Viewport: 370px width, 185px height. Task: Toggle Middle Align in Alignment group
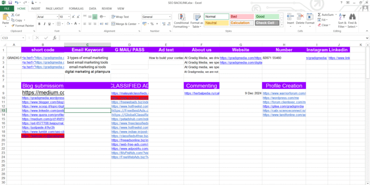90,17
